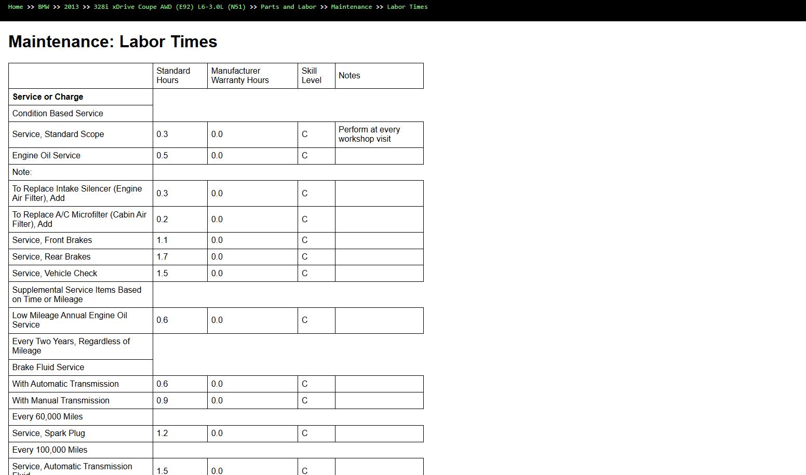Image resolution: width=806 pixels, height=475 pixels.
Task: Select the 1.1 hours value for Front Brakes
Action: (162, 240)
